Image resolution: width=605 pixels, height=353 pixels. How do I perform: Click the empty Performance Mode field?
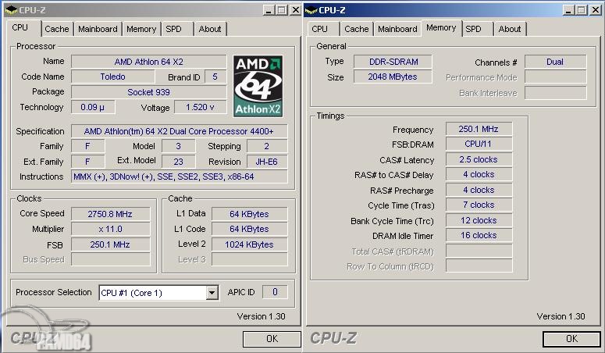(555, 77)
